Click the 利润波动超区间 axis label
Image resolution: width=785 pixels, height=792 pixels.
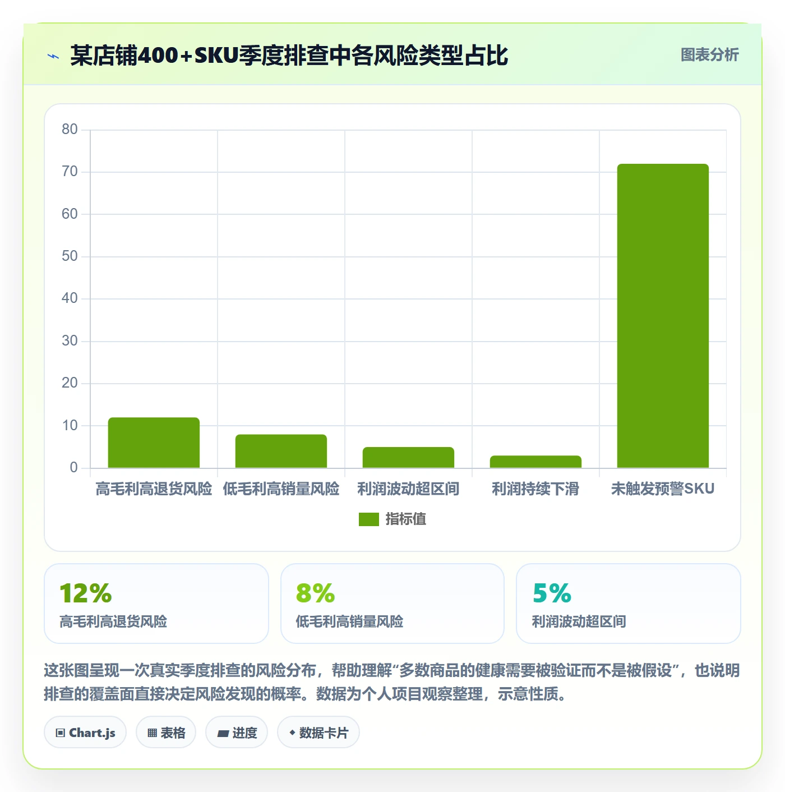(408, 489)
